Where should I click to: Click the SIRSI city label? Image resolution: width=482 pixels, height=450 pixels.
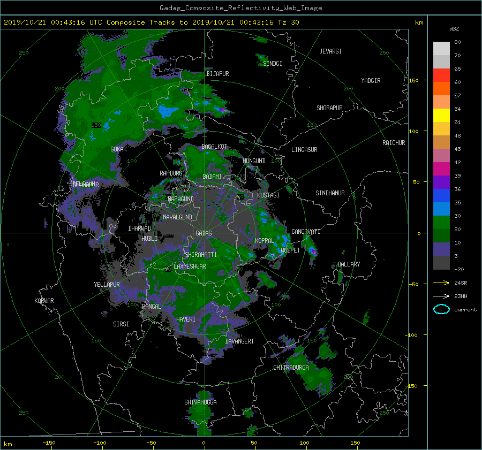click(x=121, y=324)
